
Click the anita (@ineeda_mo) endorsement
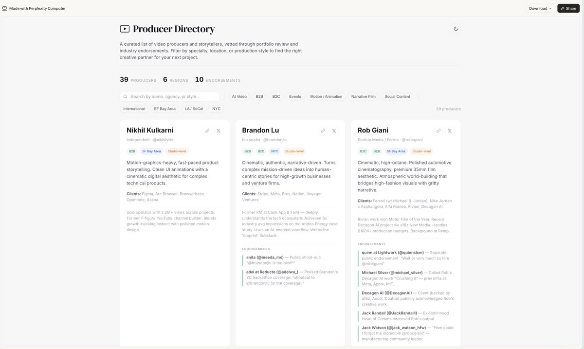point(291,260)
